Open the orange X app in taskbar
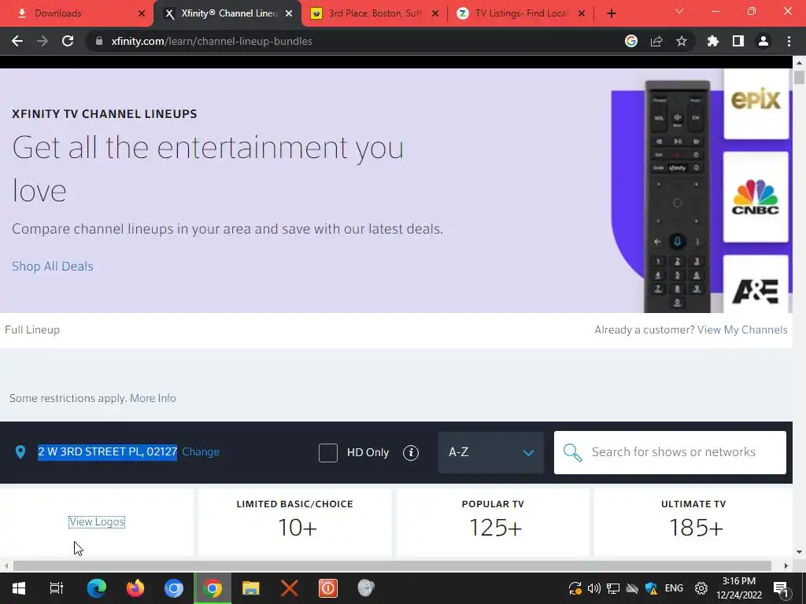Screen dimensions: 806x604 pos(290,588)
